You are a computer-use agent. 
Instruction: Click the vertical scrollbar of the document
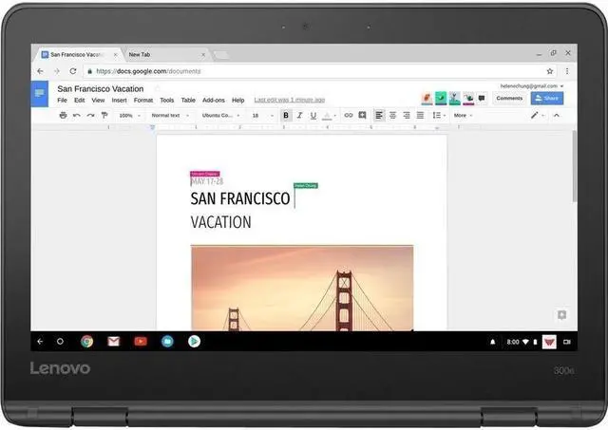coord(574,166)
